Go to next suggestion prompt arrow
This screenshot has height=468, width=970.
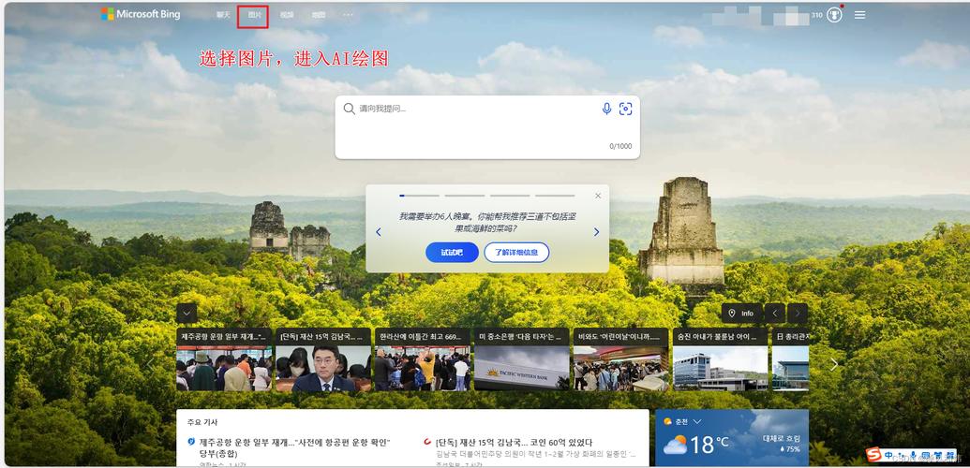pos(596,232)
